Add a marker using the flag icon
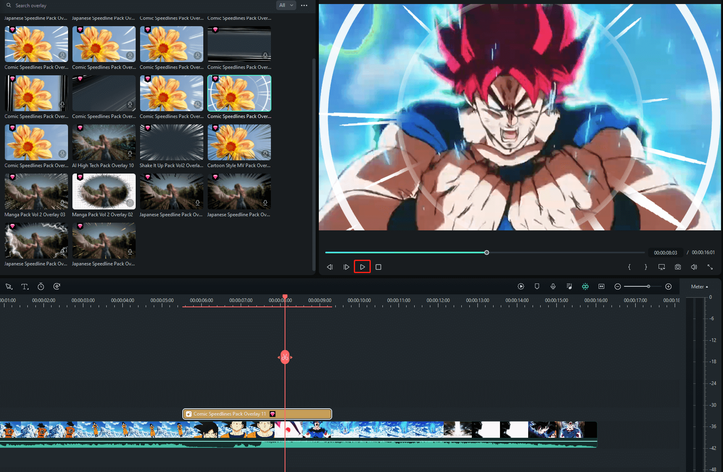The height and width of the screenshot is (472, 723). pos(537,286)
